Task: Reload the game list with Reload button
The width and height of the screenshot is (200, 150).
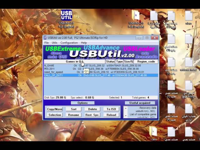Action: [111, 115]
